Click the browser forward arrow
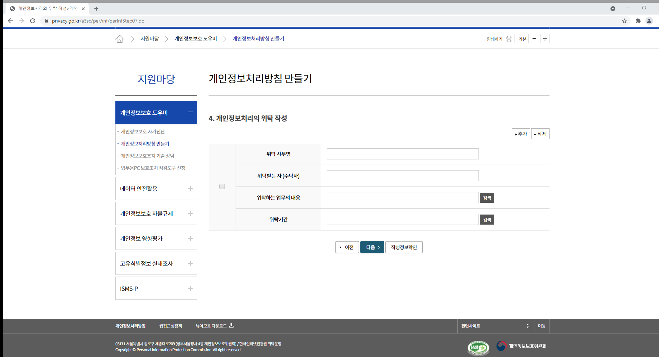Screen dimensions: 659x357 tap(21, 21)
